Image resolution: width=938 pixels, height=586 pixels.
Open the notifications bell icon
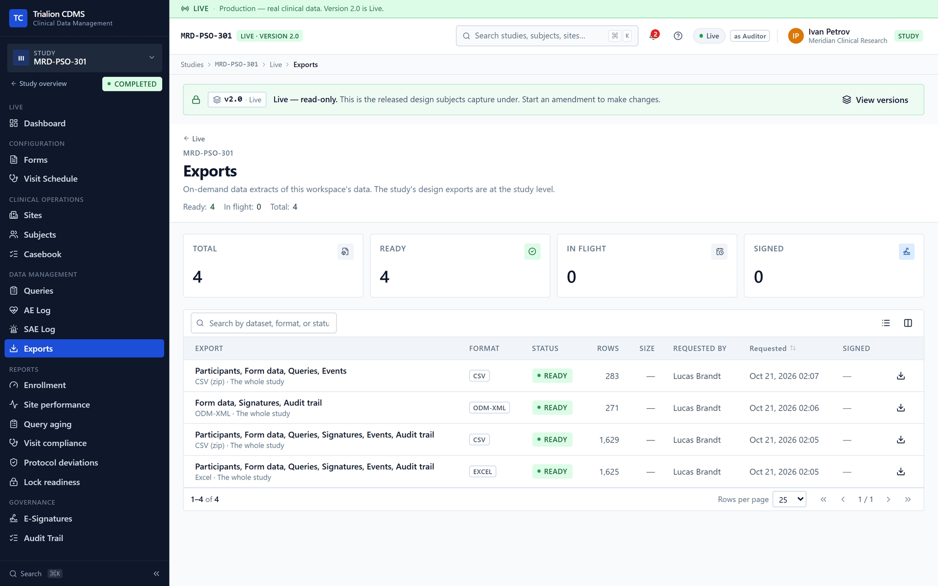pyautogui.click(x=653, y=36)
